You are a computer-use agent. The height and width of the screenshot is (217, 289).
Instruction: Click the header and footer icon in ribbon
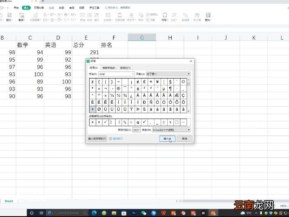(120, 15)
